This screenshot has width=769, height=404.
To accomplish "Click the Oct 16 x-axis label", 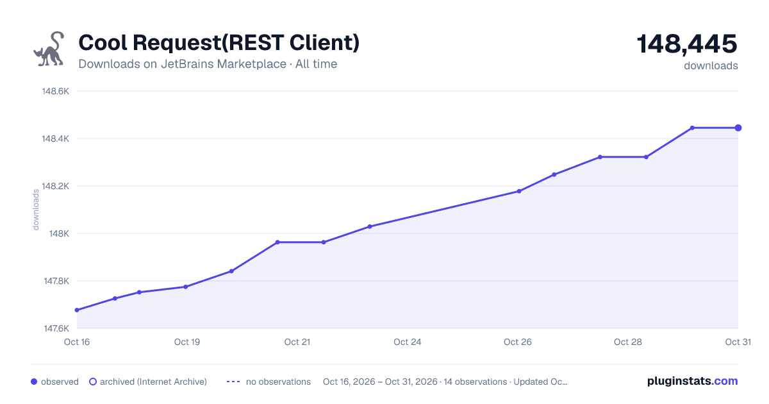I will coord(77,342).
